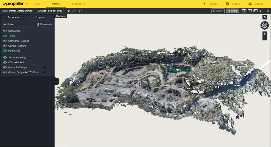The width and height of the screenshot is (271, 147).
Task: Enter fullscreen viewer mode
Action: pos(261,11)
